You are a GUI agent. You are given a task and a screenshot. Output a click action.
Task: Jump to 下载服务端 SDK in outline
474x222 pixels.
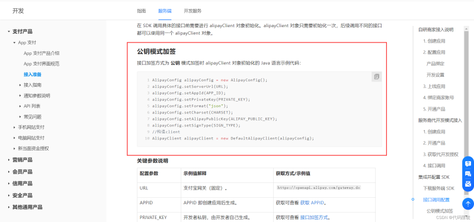[x=438, y=188]
